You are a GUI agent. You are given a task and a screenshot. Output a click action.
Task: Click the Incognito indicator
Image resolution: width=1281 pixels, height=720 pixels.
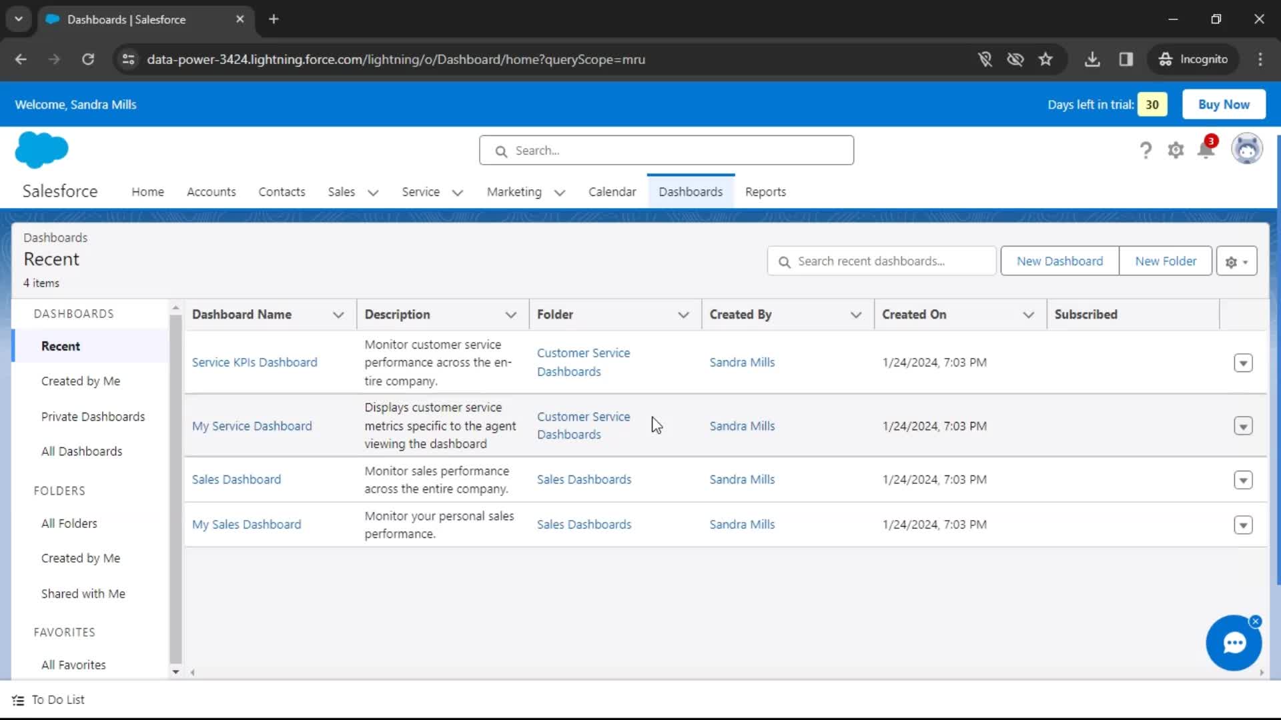click(x=1193, y=59)
